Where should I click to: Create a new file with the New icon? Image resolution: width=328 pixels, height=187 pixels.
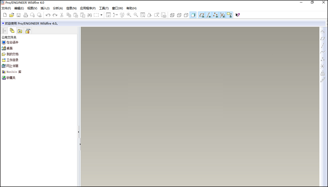tap(5, 15)
